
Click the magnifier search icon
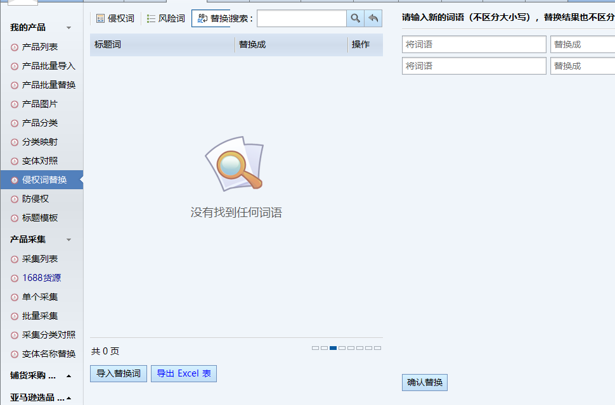[355, 18]
